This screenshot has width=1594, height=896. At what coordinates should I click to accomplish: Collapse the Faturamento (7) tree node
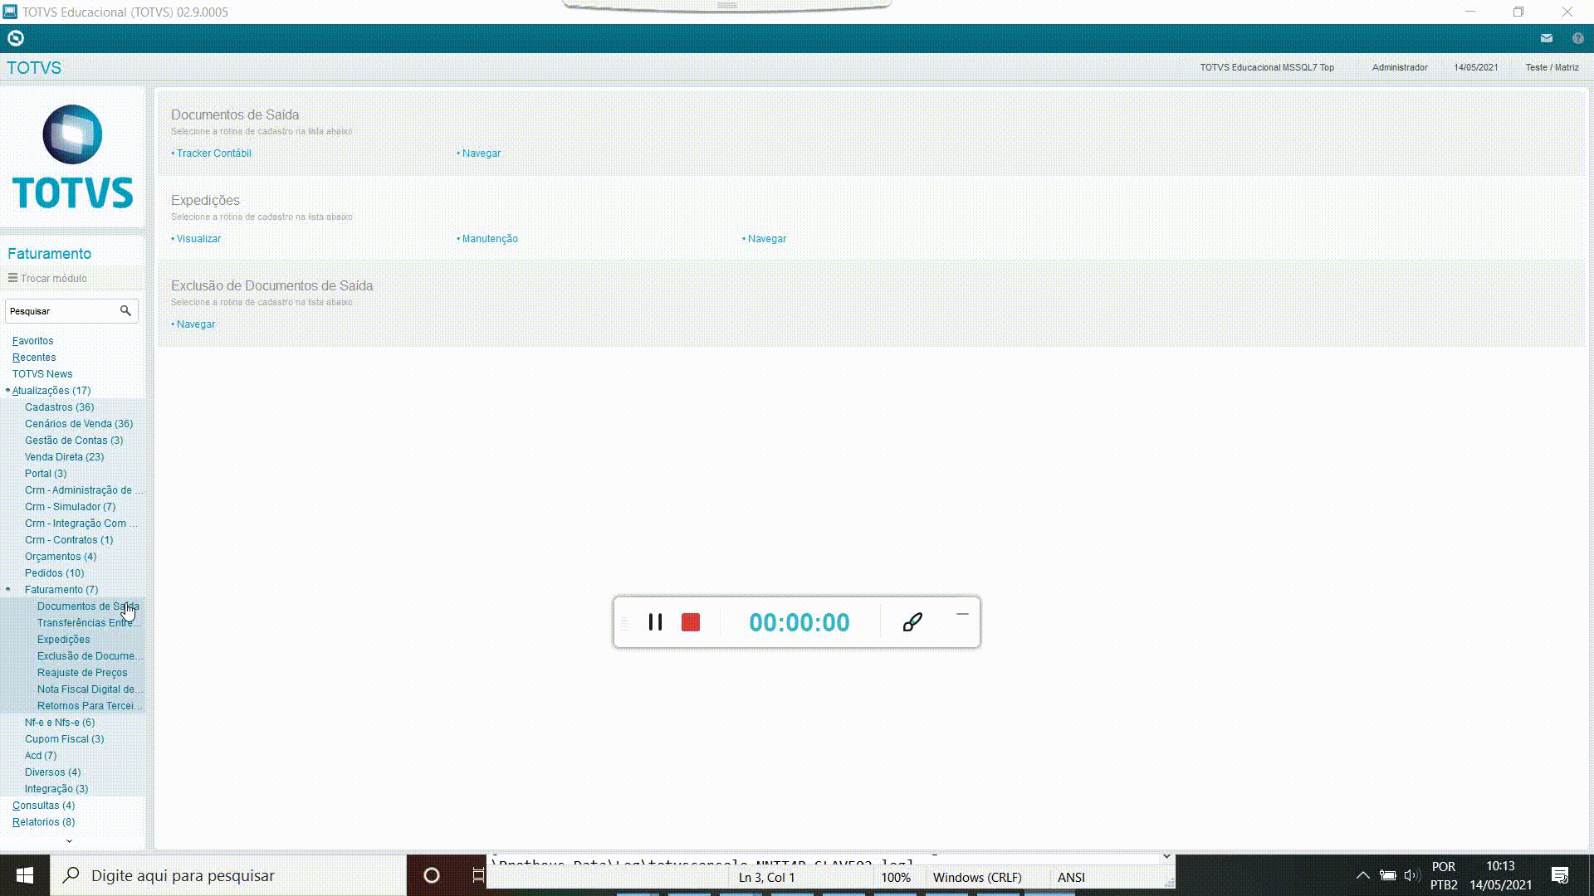click(7, 590)
